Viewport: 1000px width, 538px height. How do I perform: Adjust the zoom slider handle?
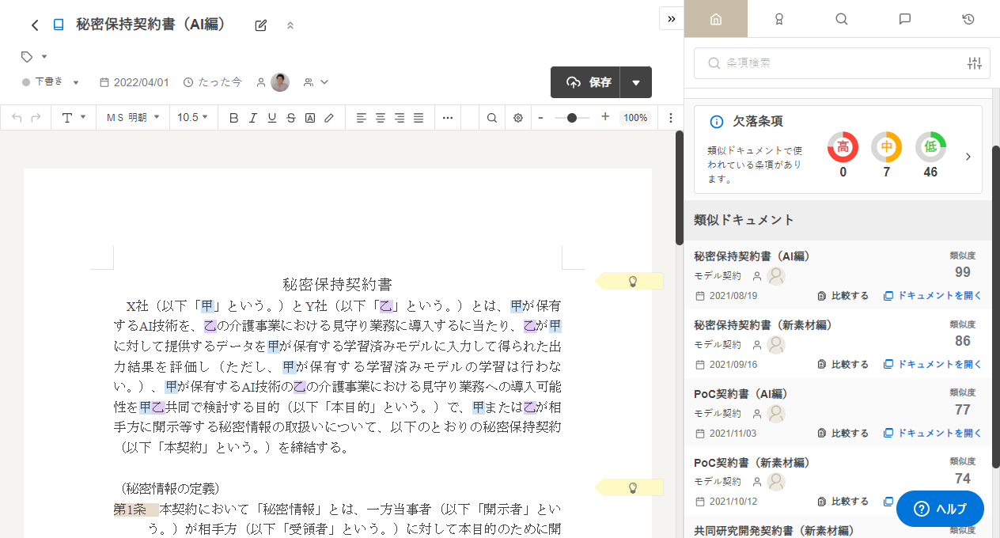[572, 118]
